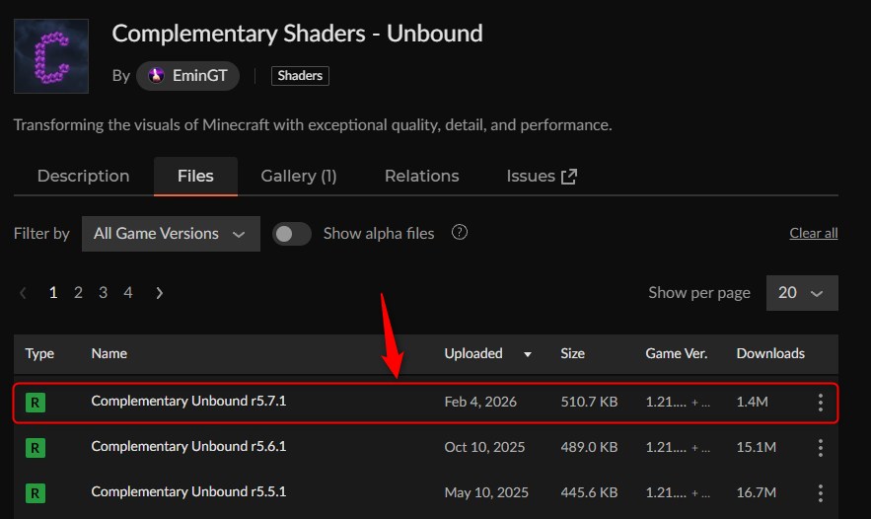The width and height of the screenshot is (871, 519).
Task: Open Complementary Unbound r5.5.1 file
Action: point(188,492)
